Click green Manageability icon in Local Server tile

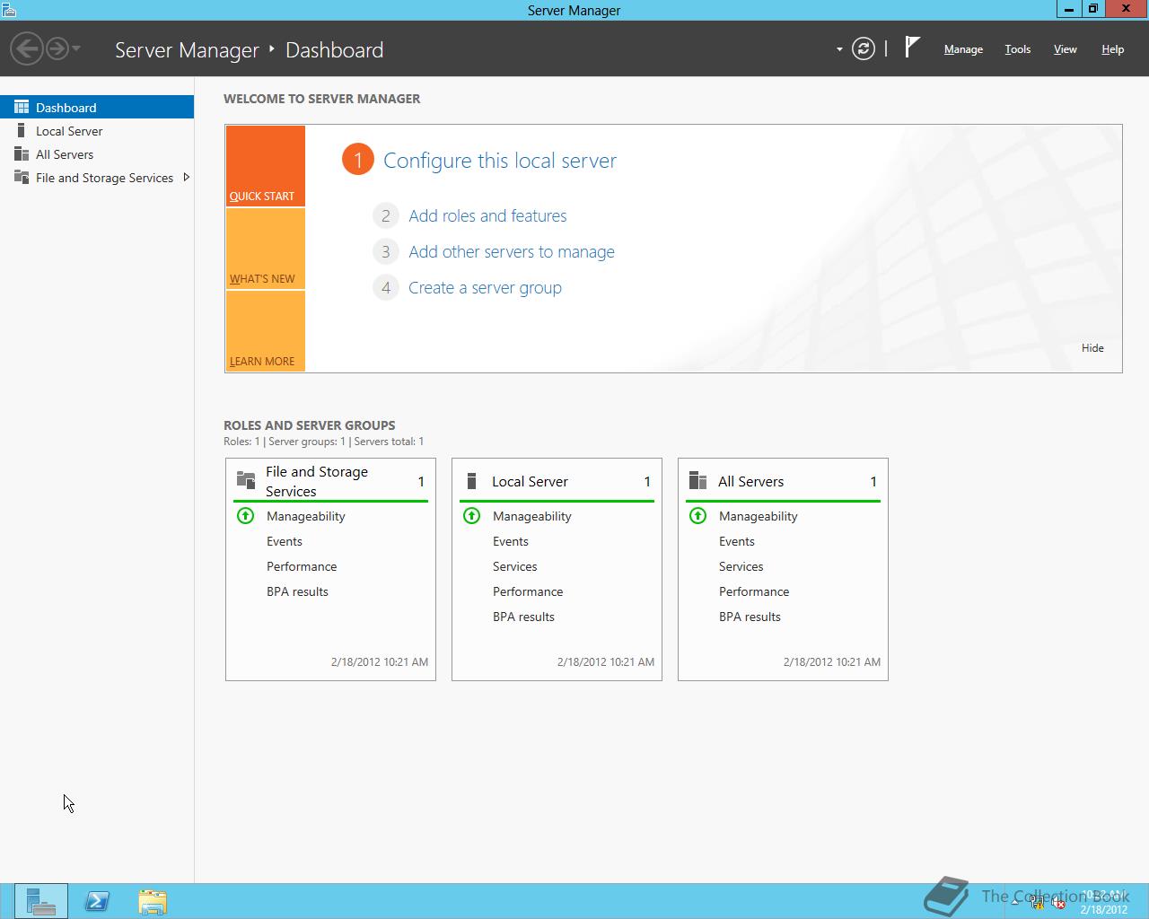471,515
